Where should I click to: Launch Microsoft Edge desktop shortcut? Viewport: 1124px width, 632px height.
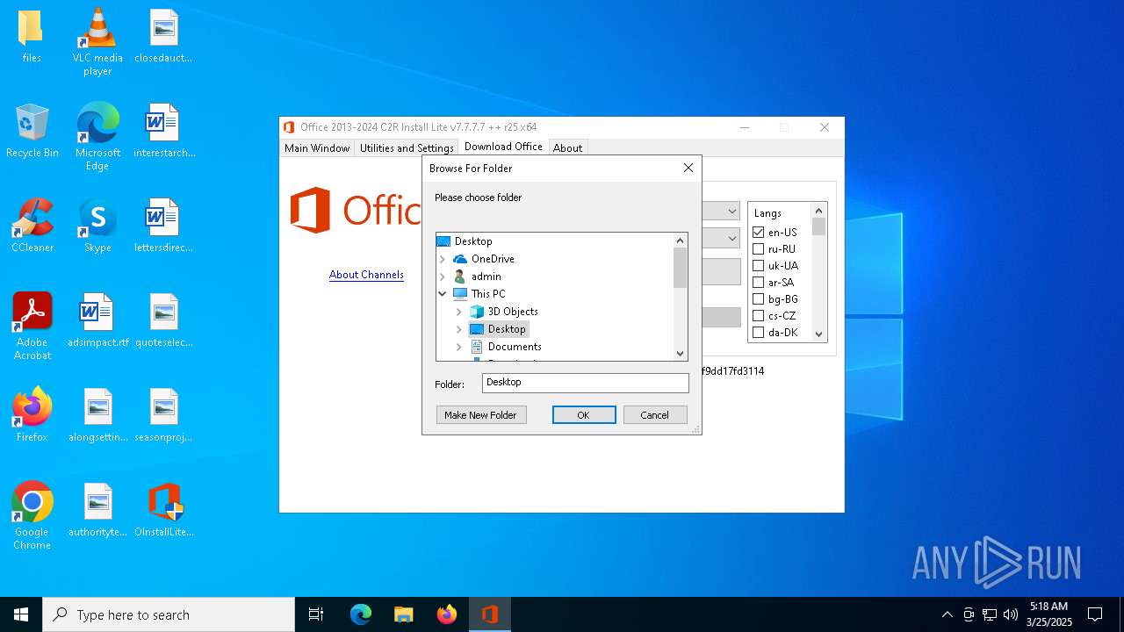[97, 137]
